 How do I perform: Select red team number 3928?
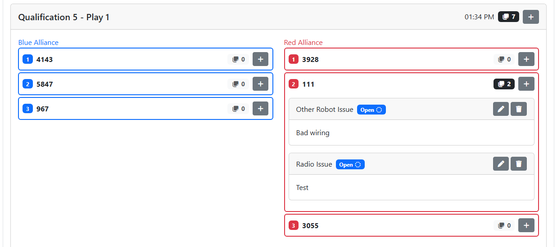310,59
